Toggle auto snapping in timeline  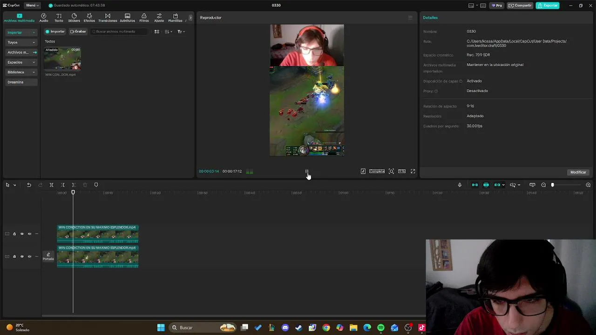click(x=486, y=185)
